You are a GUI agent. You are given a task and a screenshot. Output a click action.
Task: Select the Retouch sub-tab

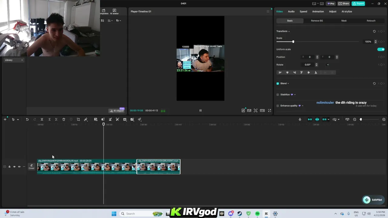[371, 21]
